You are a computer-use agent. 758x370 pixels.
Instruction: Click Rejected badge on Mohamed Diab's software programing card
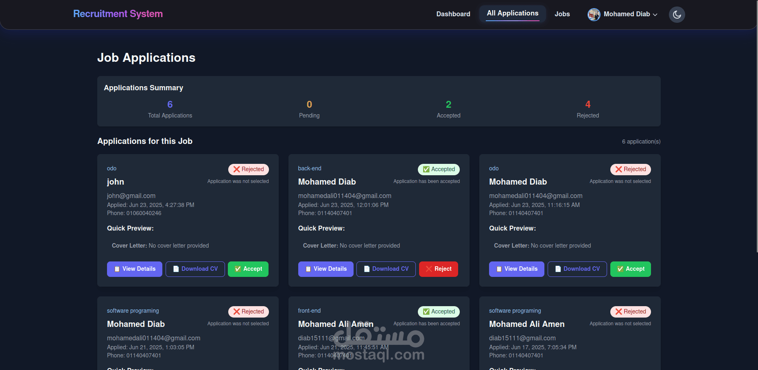(249, 311)
